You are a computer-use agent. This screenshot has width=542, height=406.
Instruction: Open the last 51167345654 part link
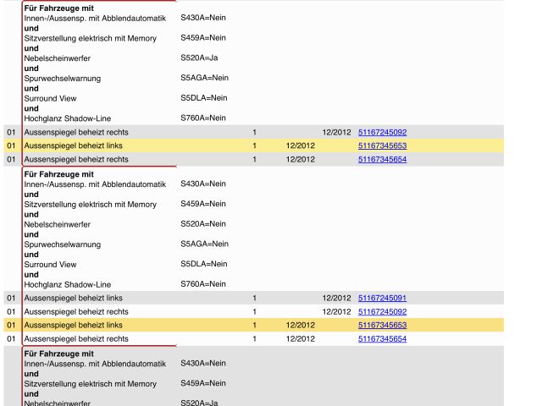(x=382, y=339)
